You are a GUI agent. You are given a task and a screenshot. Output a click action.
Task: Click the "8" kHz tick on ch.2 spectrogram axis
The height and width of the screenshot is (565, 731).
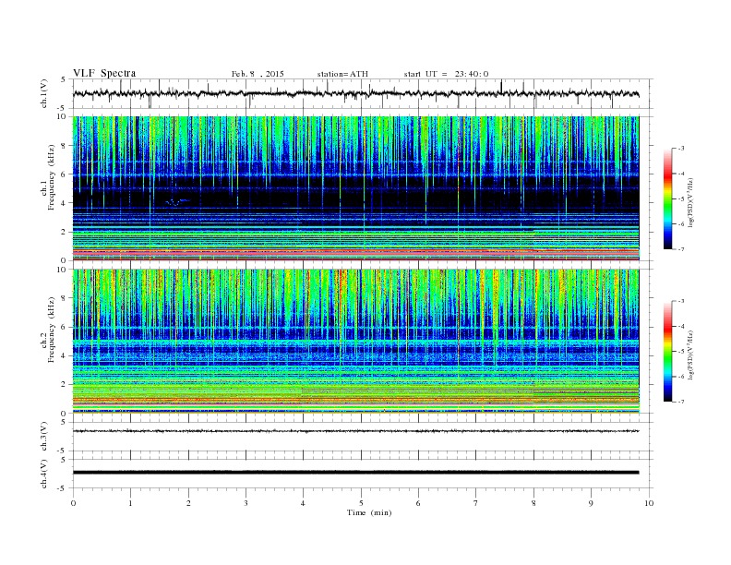click(x=65, y=298)
